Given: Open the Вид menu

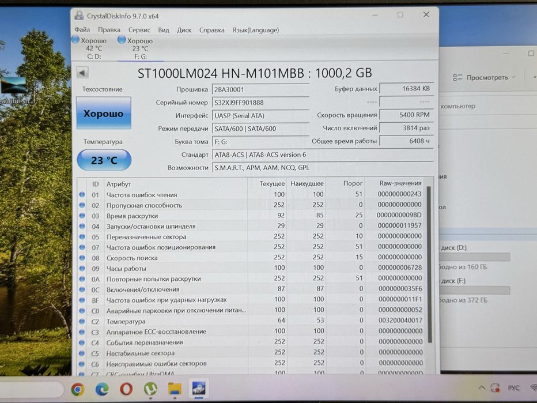Looking at the screenshot, I should point(164,30).
